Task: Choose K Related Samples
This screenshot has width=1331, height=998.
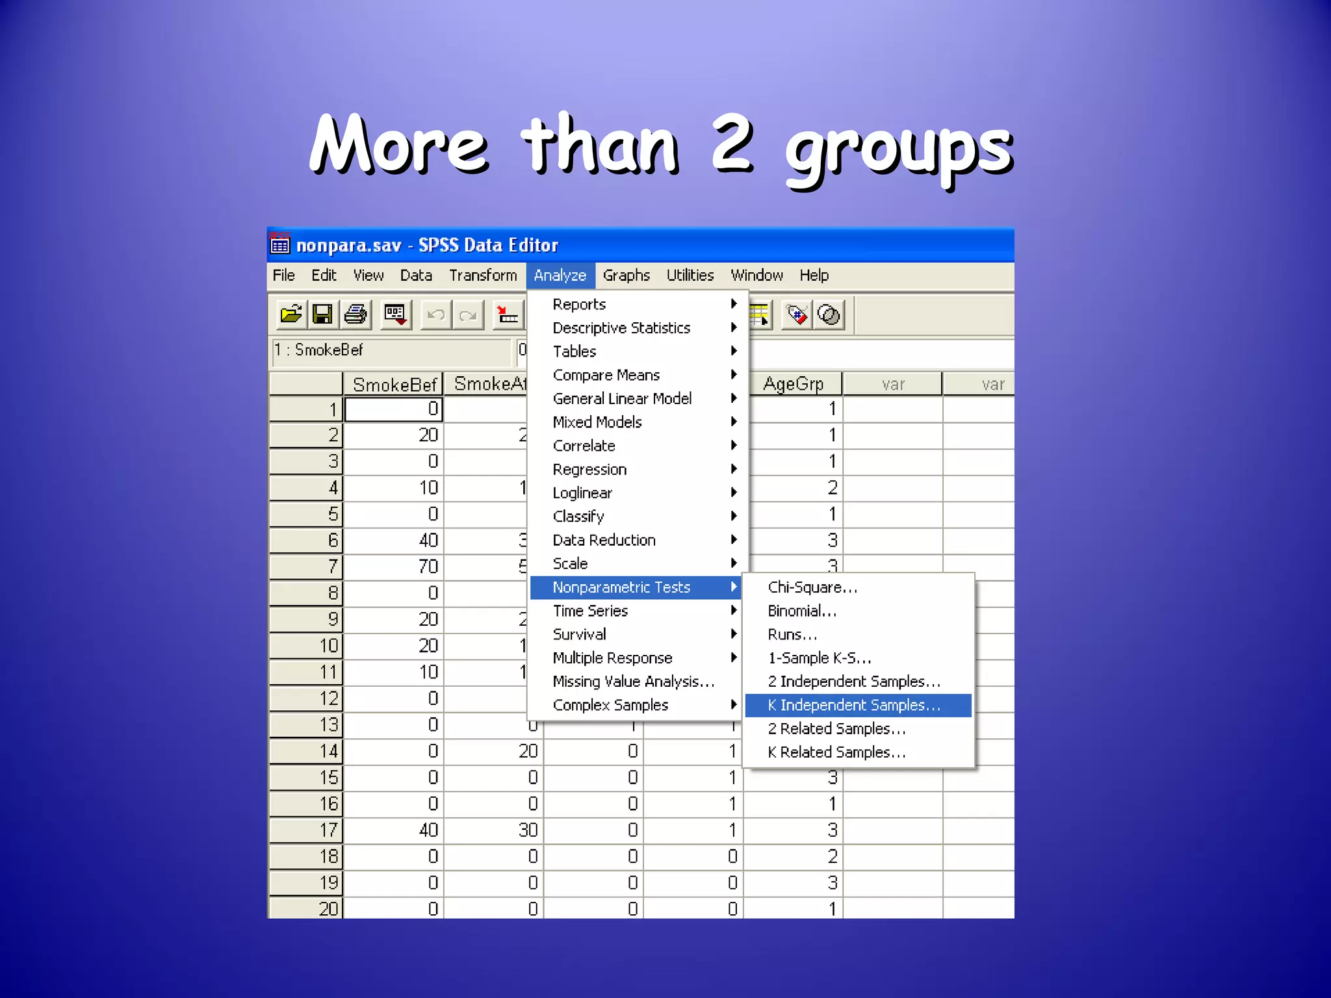Action: (x=858, y=752)
